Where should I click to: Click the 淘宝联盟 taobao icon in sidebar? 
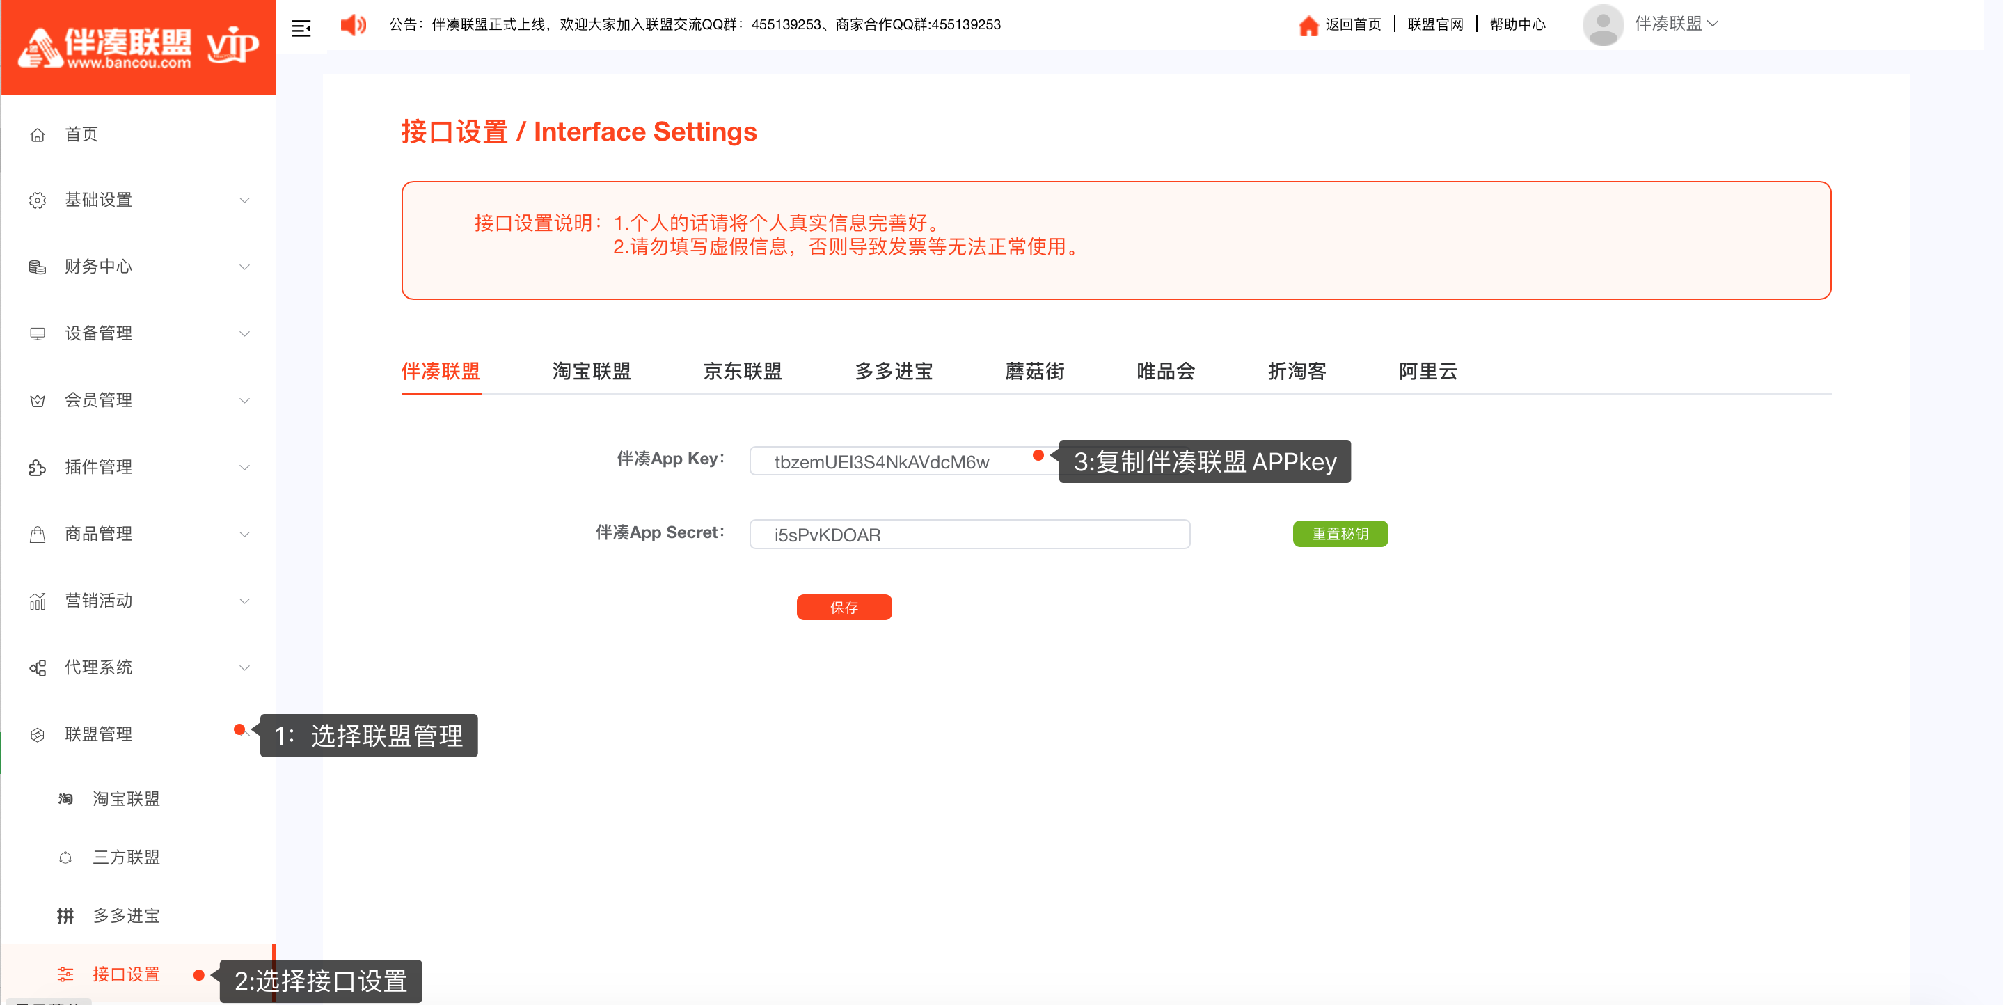pyautogui.click(x=65, y=799)
